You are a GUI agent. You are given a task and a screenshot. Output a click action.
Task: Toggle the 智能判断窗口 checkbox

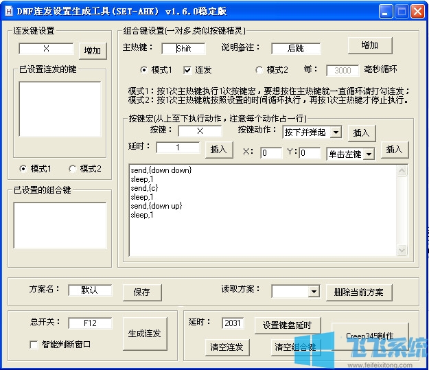[34, 345]
